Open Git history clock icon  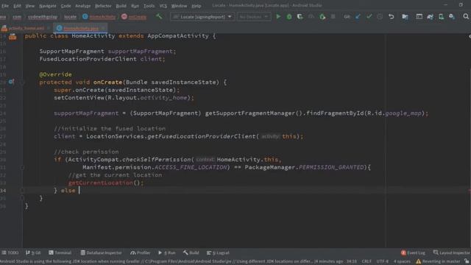(380, 16)
